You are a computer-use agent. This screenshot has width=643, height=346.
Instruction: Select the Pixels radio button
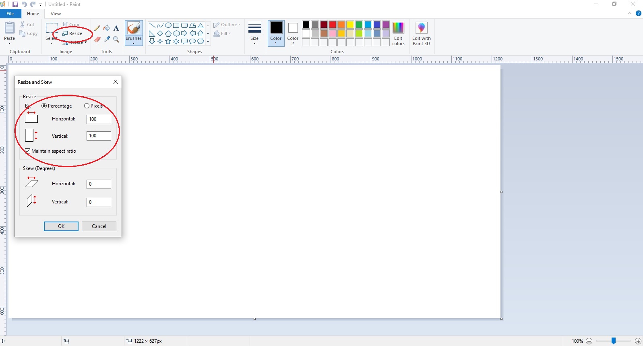87,106
